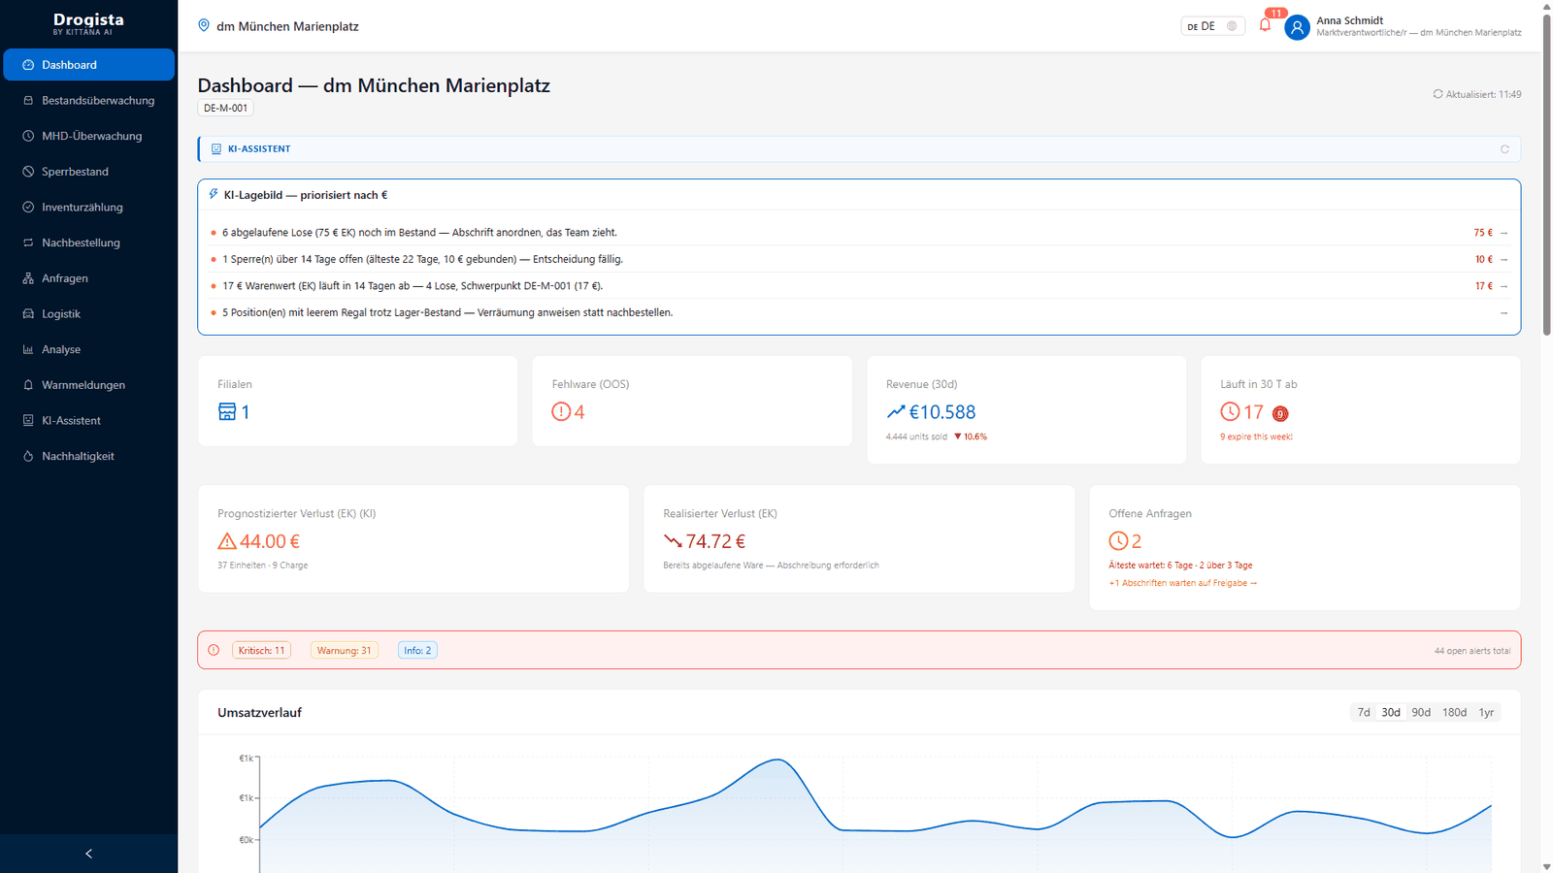Open the 6 abgelaufene Lose row

(x=859, y=233)
